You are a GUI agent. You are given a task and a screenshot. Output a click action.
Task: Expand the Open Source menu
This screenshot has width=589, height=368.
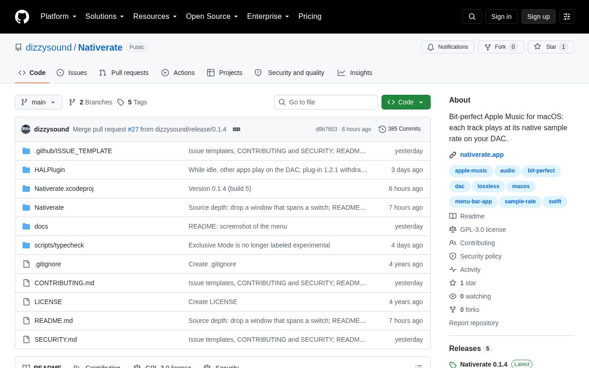click(x=212, y=17)
